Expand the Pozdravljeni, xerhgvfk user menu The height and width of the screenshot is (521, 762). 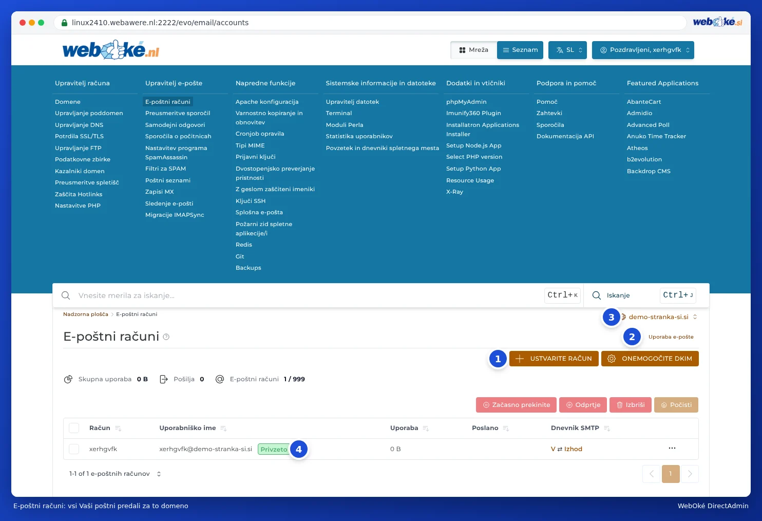(x=643, y=50)
